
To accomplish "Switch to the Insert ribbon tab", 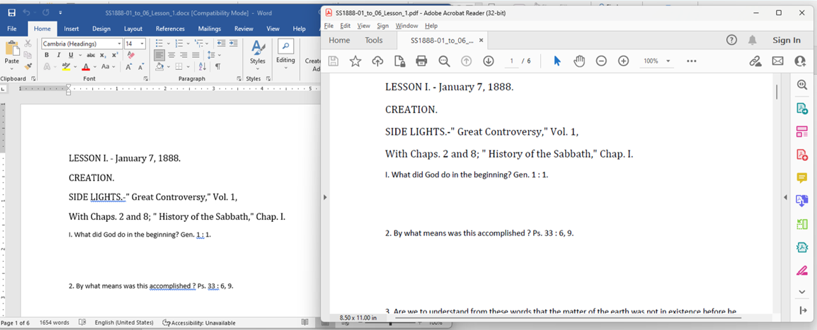I will pos(71,29).
